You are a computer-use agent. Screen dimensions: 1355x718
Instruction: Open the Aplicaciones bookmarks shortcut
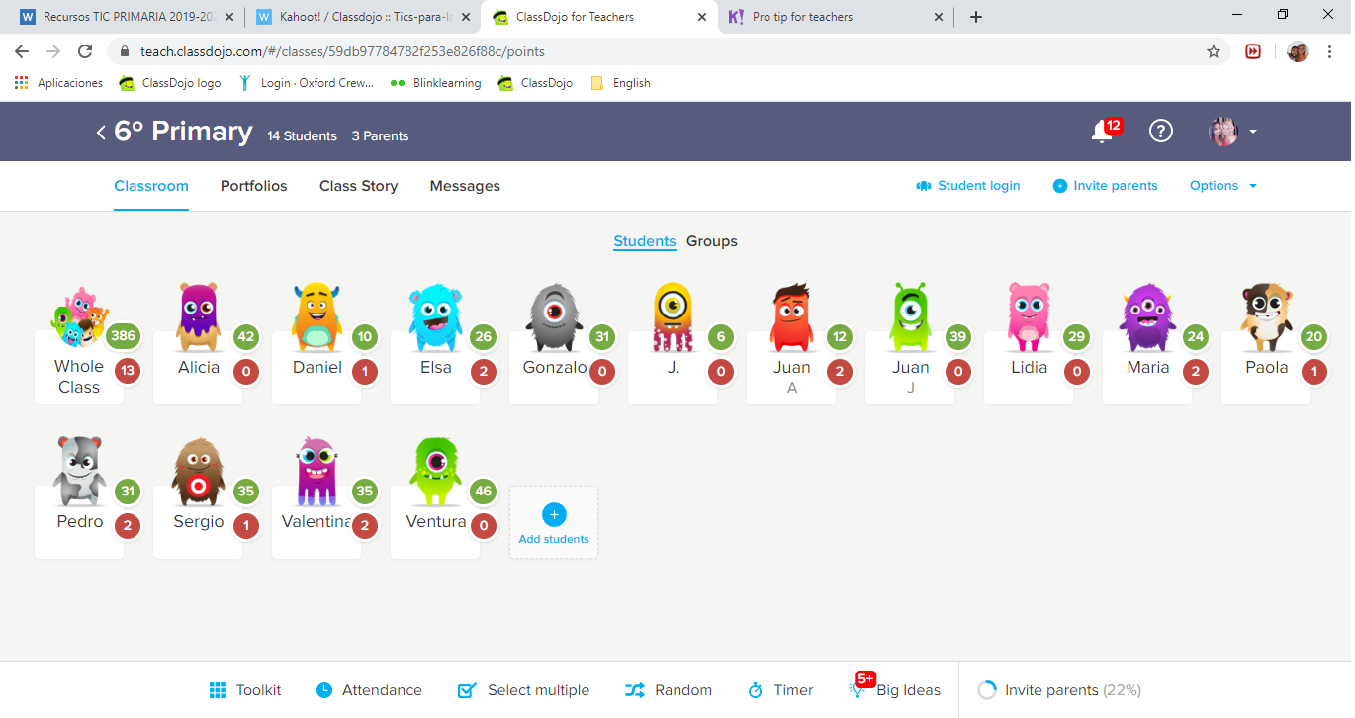coord(58,83)
